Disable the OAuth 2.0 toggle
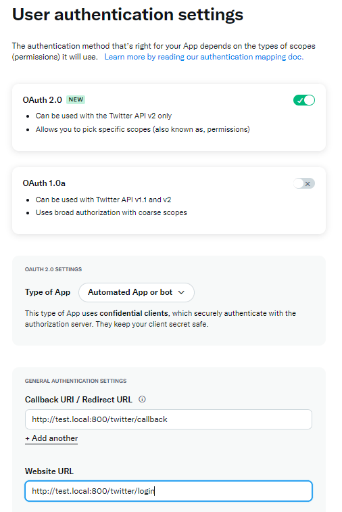The height and width of the screenshot is (512, 342). [x=304, y=100]
